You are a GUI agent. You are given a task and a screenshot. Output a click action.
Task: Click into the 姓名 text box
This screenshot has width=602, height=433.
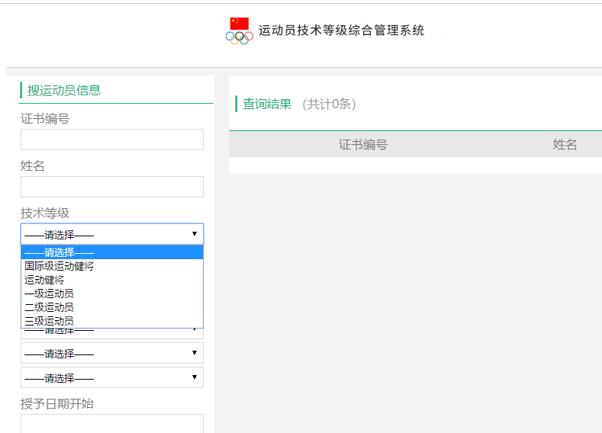point(112,187)
